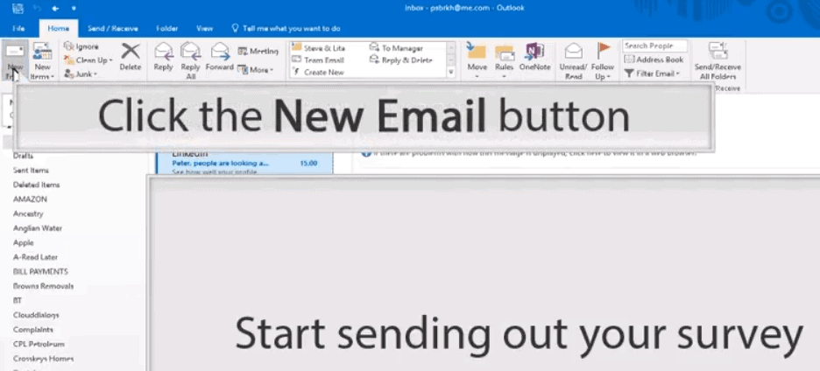Open the More respond options dropdown

pos(256,69)
